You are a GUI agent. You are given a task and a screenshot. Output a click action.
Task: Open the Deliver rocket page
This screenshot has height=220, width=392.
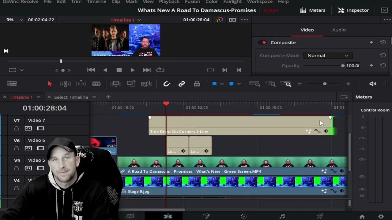click(x=320, y=216)
